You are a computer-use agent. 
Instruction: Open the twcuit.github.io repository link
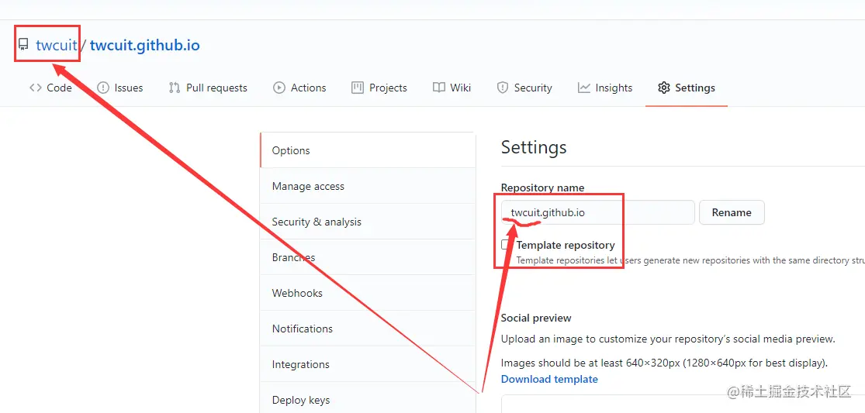click(144, 45)
